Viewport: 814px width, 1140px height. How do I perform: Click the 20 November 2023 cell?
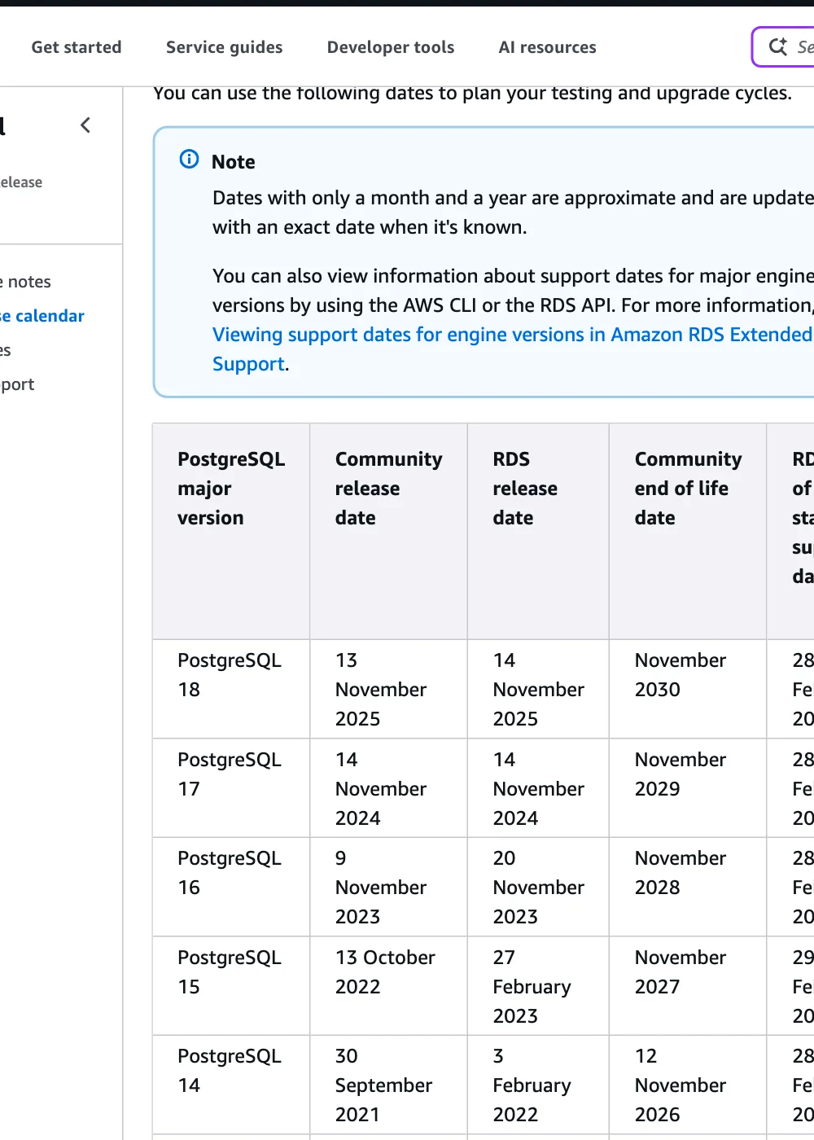click(x=538, y=887)
